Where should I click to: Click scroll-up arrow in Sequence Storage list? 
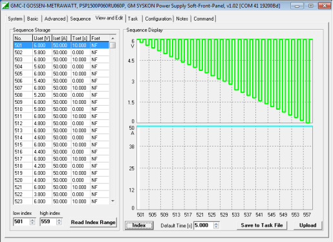(x=113, y=38)
